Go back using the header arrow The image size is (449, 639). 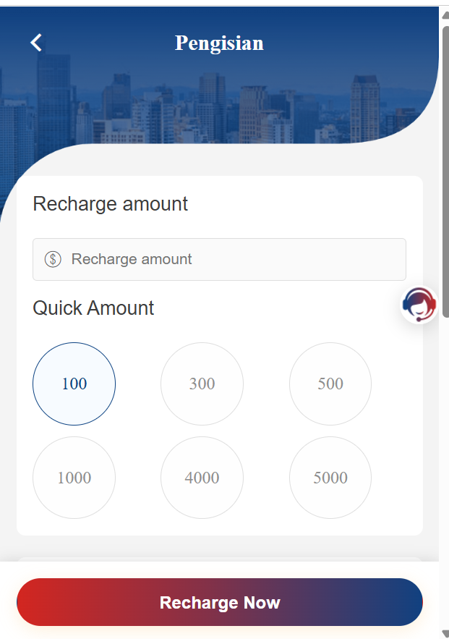(x=36, y=43)
